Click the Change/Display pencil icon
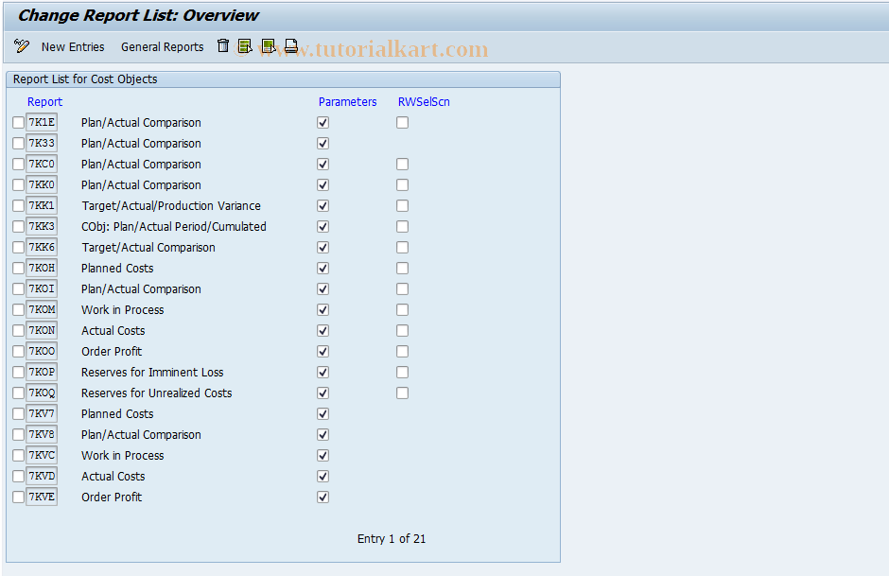 tap(21, 46)
